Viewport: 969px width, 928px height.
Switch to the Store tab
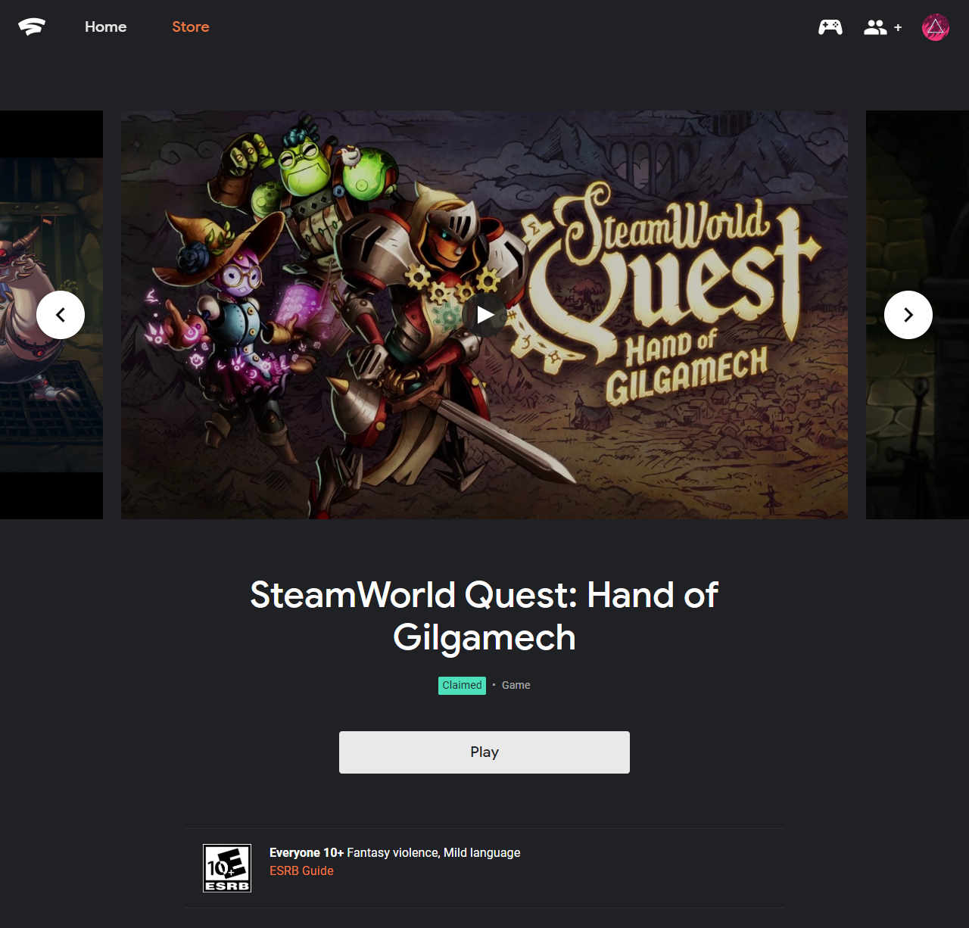click(x=191, y=27)
